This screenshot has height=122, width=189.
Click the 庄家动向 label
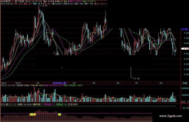coord(73,104)
